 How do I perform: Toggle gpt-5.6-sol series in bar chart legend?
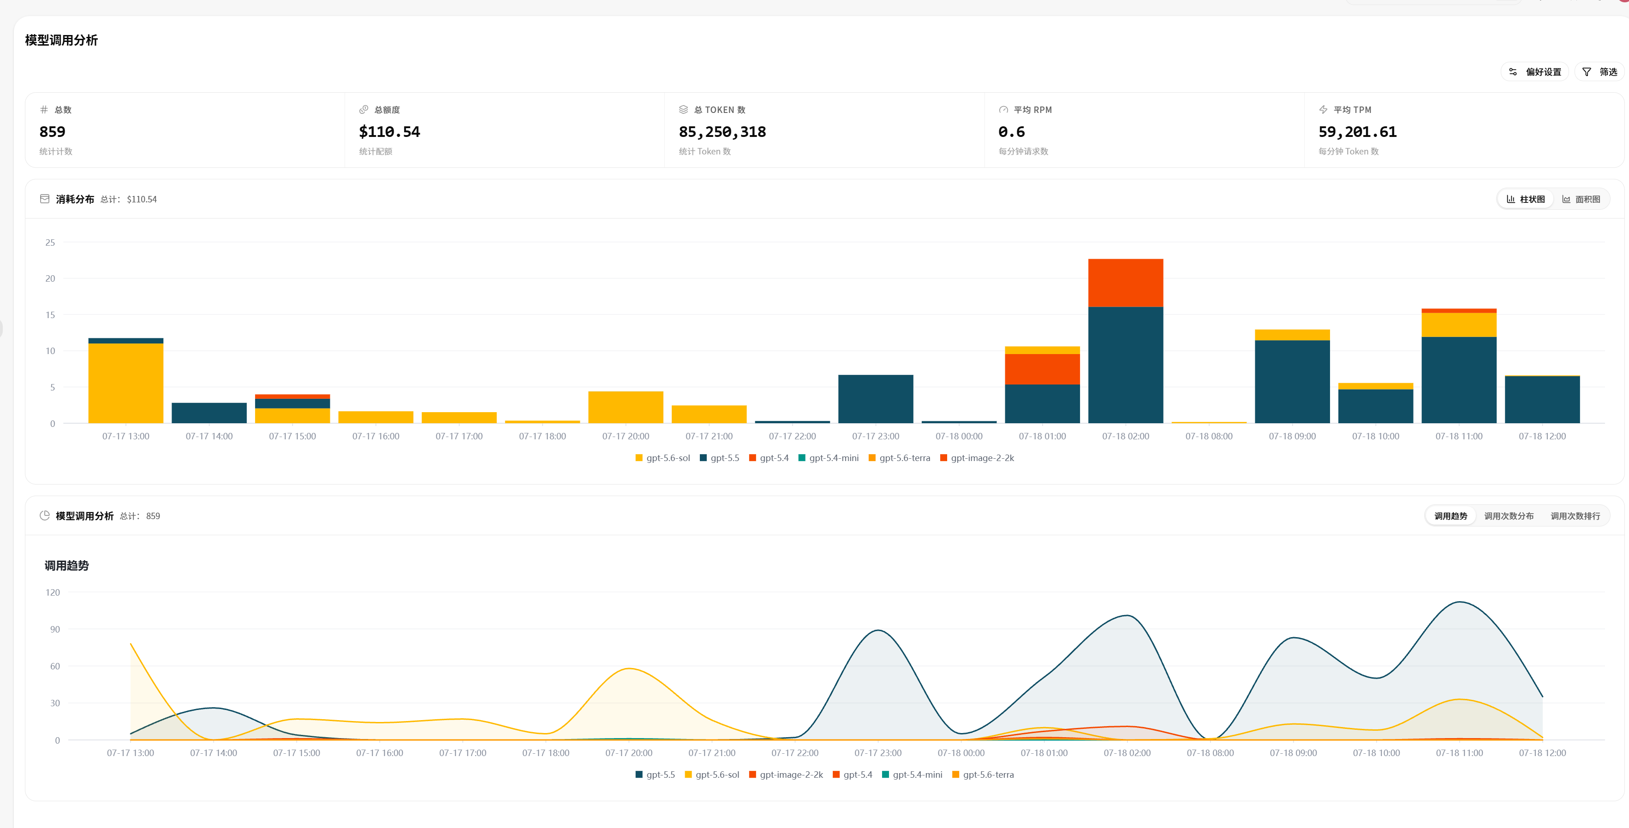tap(662, 458)
